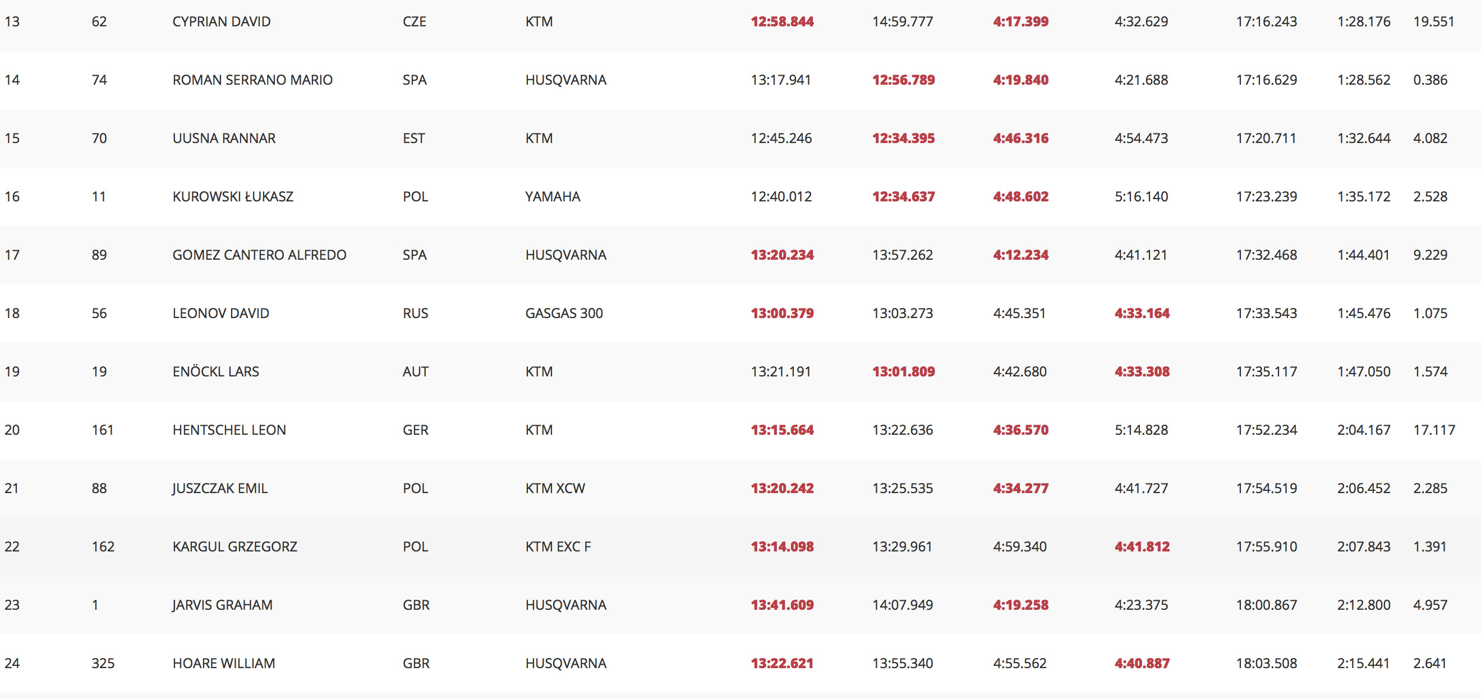Select LEONOV DAVID rider name
The image size is (1481, 699).
click(x=221, y=313)
